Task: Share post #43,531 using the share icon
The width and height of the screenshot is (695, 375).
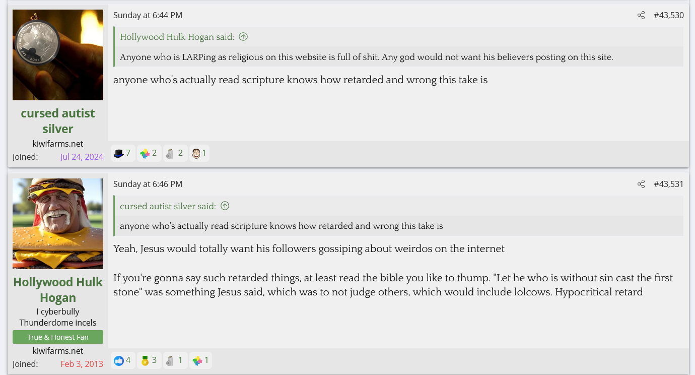Action: (641, 184)
